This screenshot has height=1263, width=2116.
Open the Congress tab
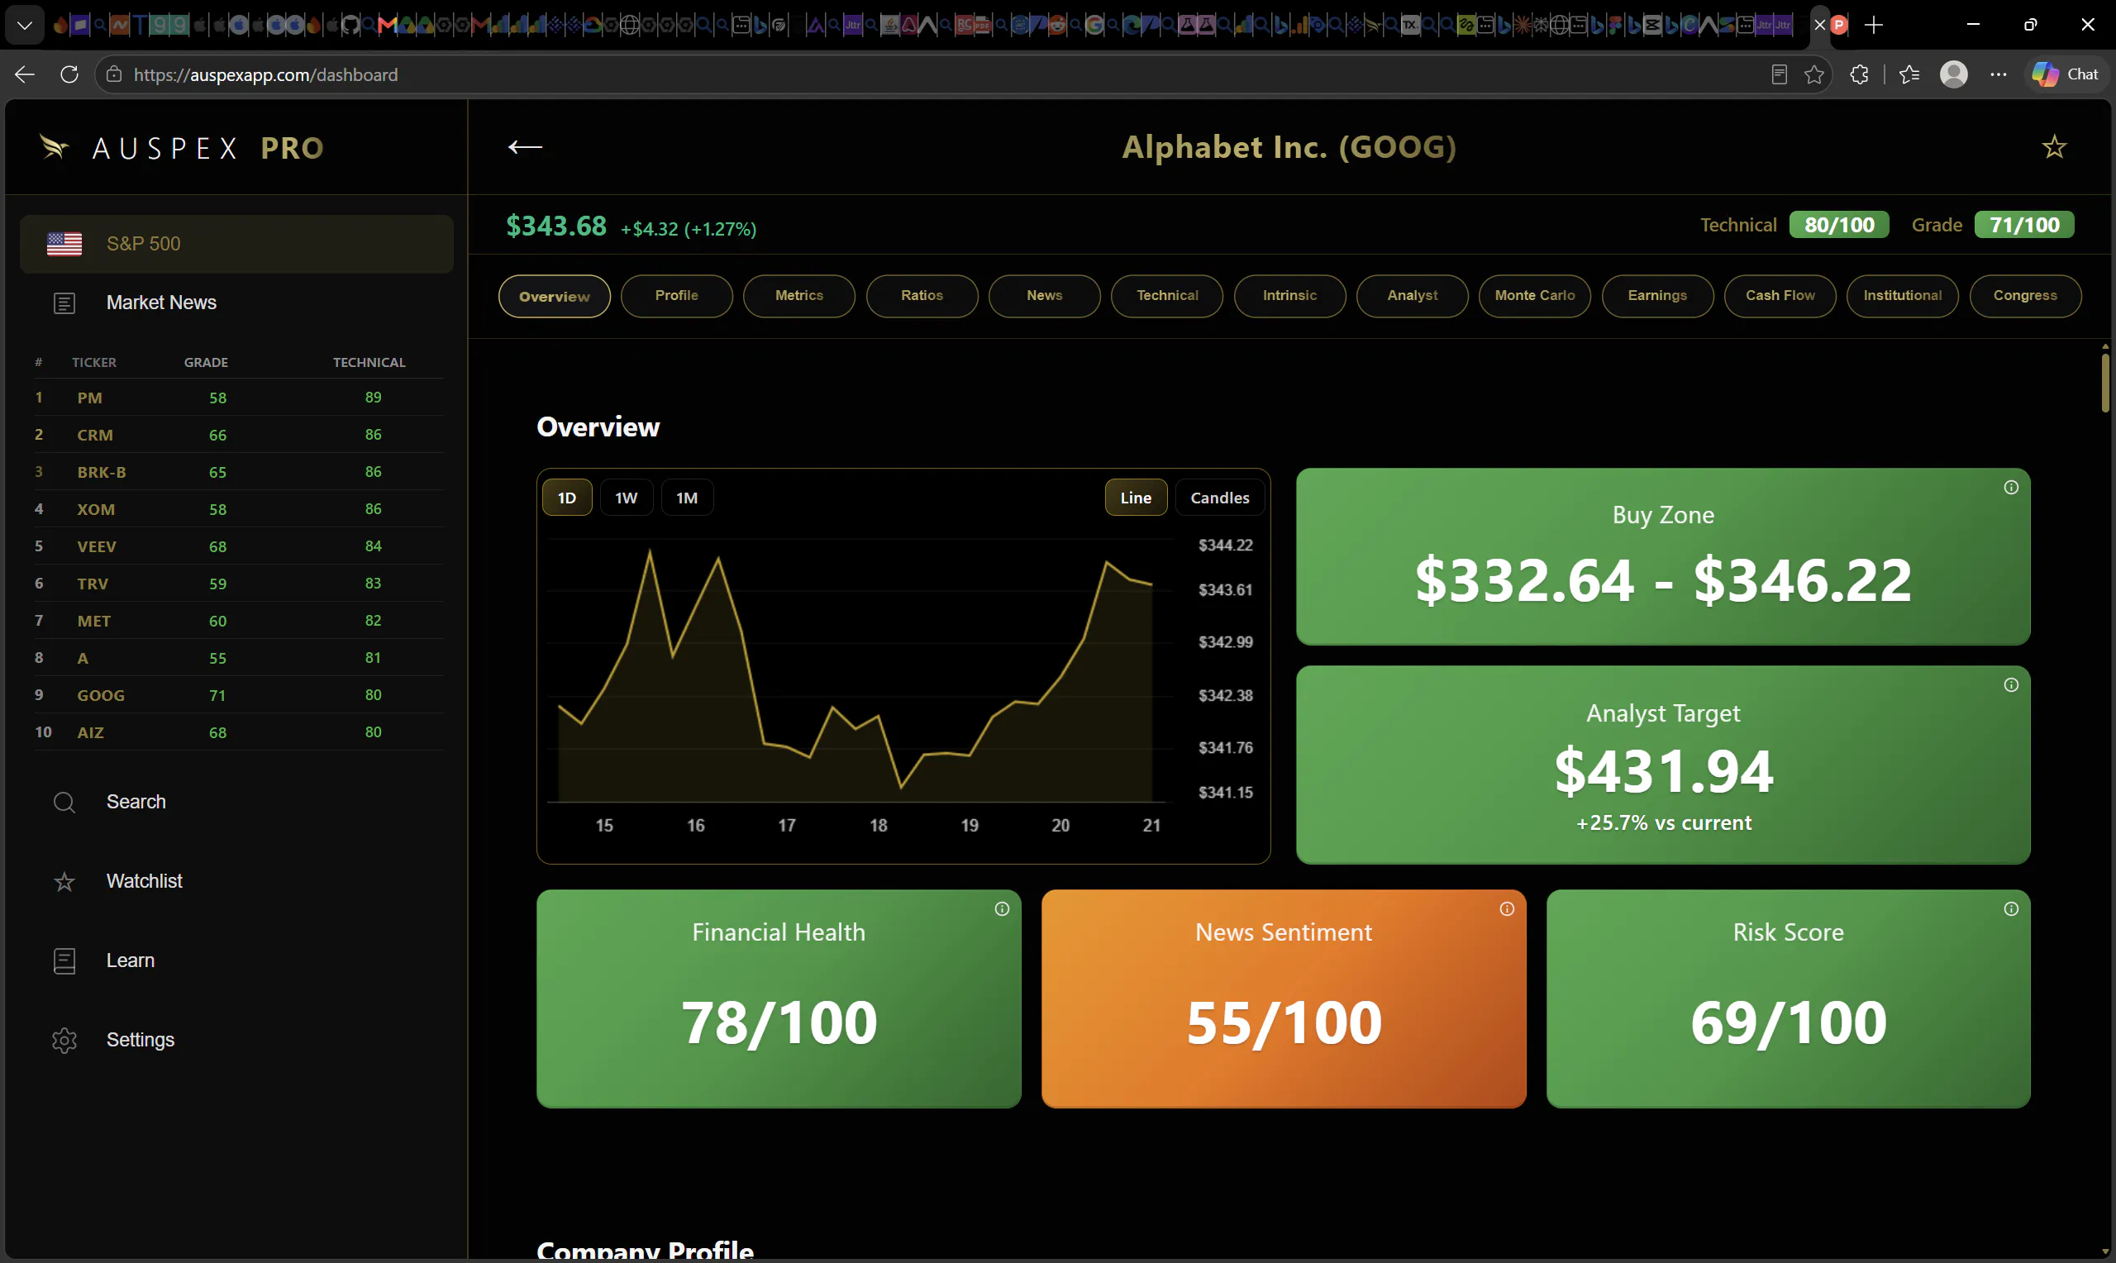pyautogui.click(x=2025, y=296)
